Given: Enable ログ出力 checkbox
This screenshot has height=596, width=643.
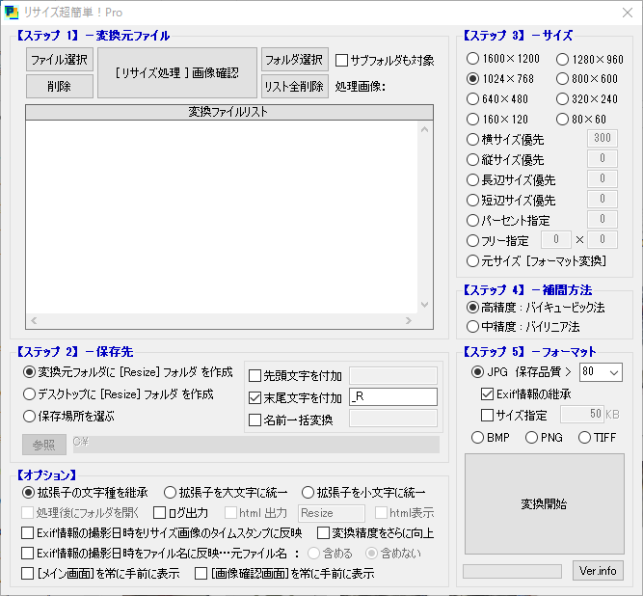Looking at the screenshot, I should click(x=160, y=513).
